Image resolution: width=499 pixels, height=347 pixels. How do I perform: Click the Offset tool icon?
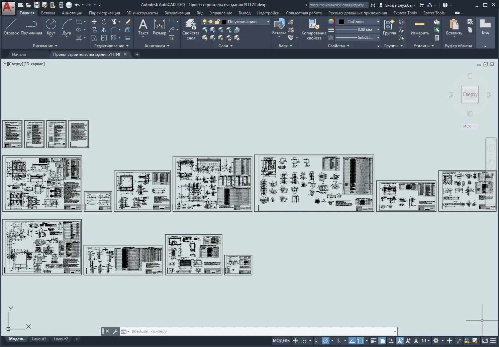(x=127, y=38)
